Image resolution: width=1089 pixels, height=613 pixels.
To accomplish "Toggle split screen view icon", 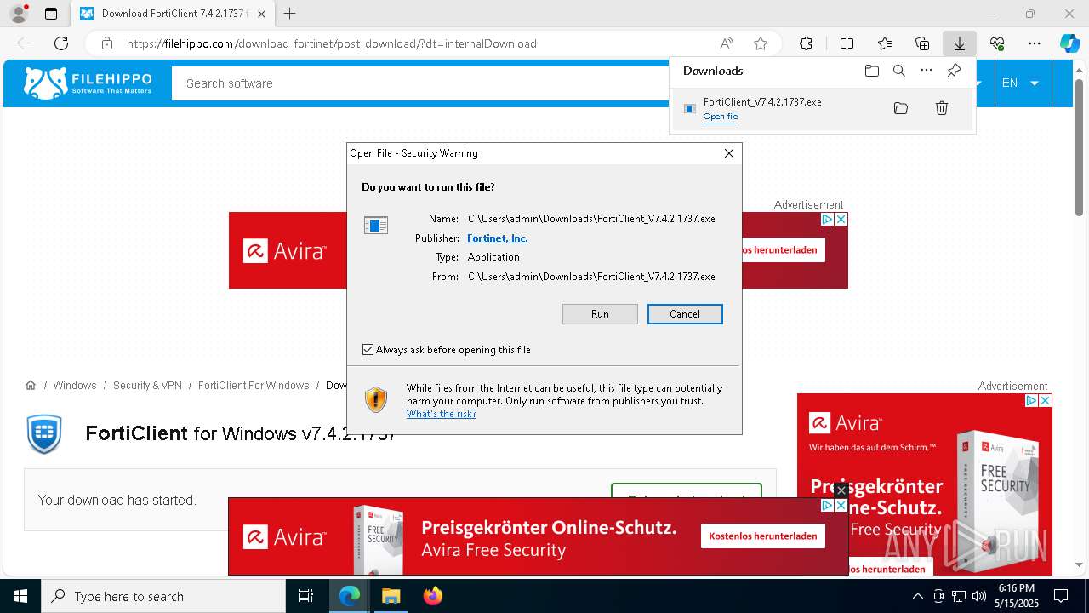I will [x=847, y=43].
